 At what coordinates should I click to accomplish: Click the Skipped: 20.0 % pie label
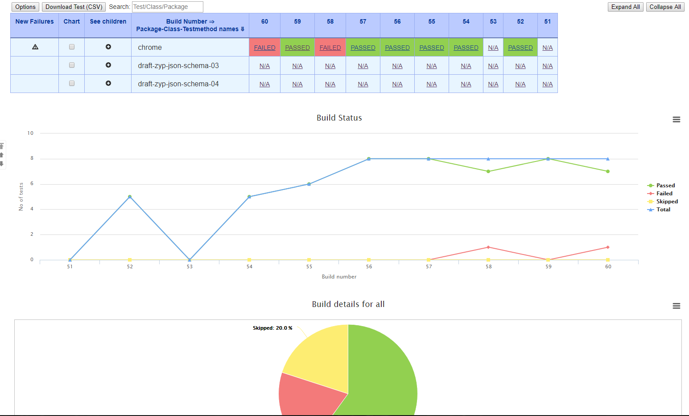pos(272,328)
